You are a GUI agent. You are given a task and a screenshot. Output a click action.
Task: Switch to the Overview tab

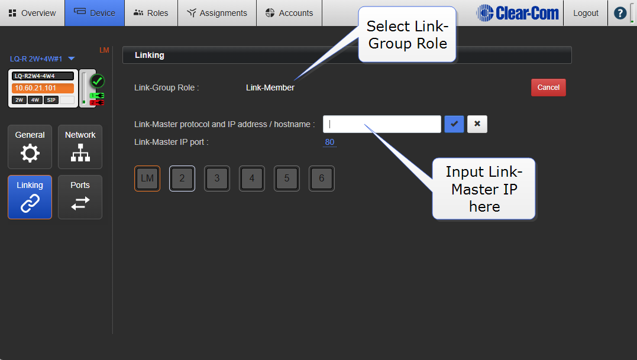33,13
